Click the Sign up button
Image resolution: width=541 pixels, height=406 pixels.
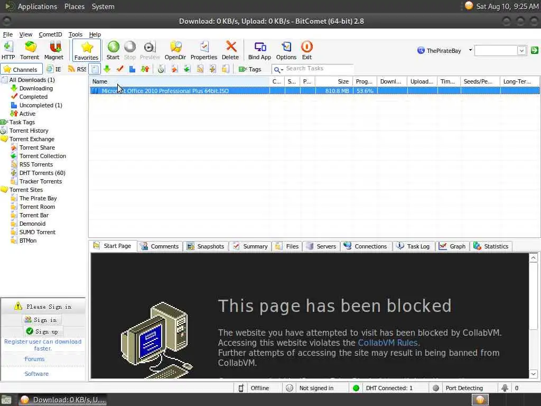42,331
